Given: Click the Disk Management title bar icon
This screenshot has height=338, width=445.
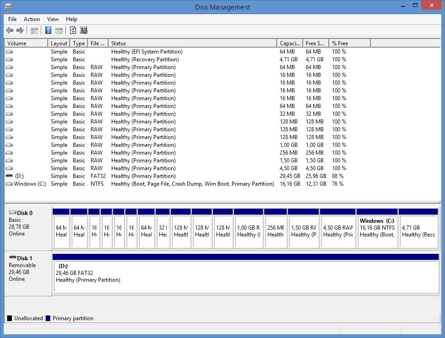Looking at the screenshot, I should [8, 7].
